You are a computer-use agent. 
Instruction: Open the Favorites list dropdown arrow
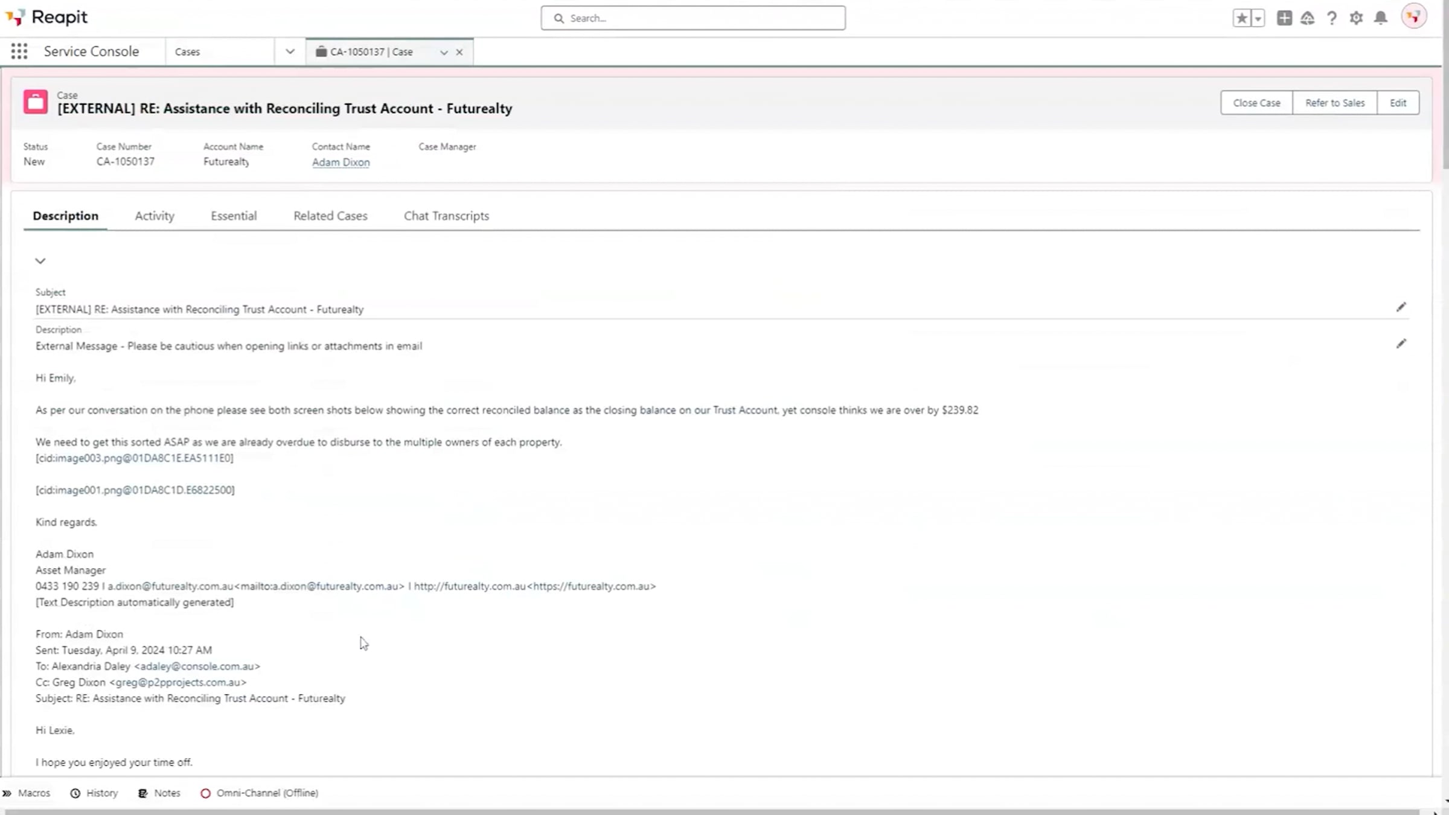(1258, 18)
